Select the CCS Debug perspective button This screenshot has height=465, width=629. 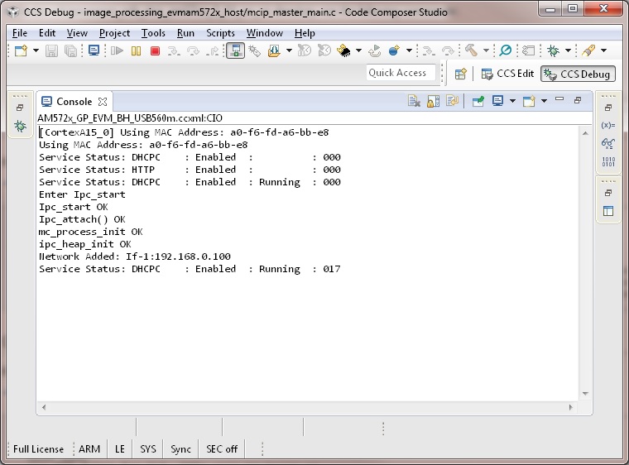[578, 74]
